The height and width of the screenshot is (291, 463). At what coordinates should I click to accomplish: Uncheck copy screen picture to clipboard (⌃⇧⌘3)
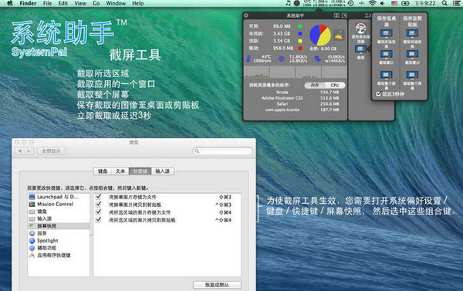pos(99,205)
